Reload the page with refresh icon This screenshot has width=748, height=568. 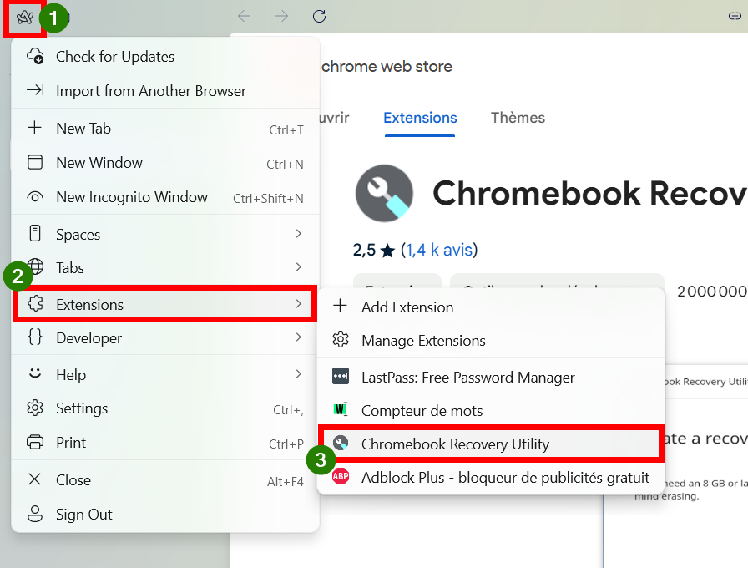click(319, 16)
